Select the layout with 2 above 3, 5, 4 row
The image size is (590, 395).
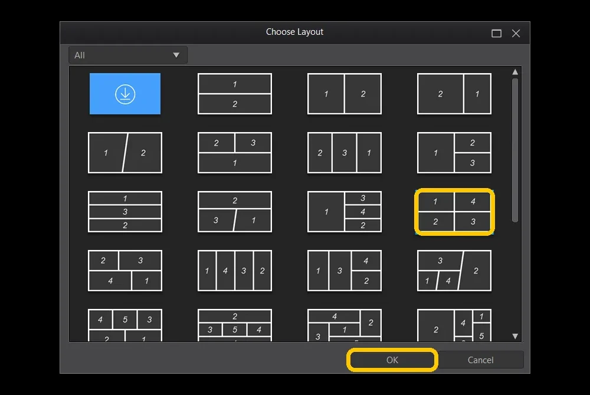235,325
